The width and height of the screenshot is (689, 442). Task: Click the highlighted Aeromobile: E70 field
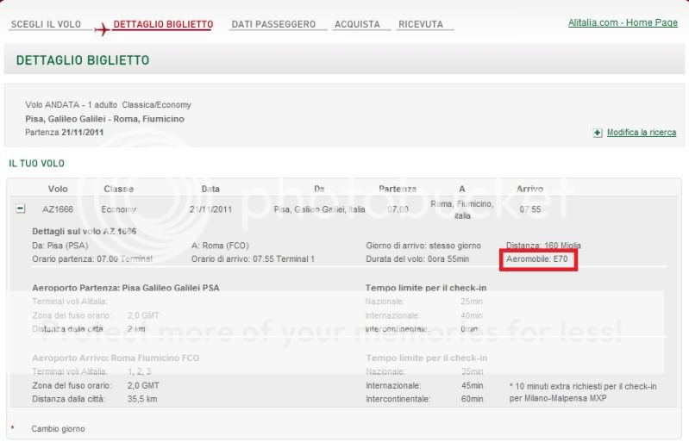click(540, 258)
